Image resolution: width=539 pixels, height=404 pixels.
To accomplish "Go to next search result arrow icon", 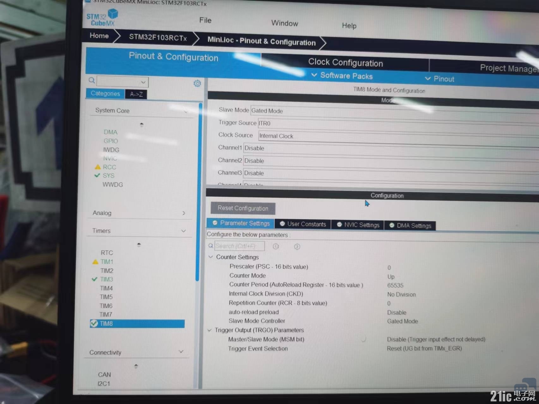I will click(297, 247).
